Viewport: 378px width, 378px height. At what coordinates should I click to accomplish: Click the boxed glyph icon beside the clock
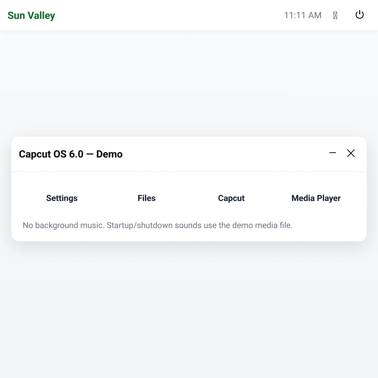(x=335, y=15)
